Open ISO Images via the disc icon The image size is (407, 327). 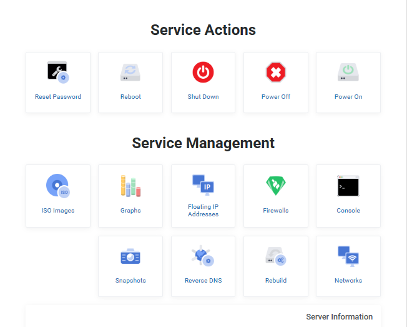57,186
